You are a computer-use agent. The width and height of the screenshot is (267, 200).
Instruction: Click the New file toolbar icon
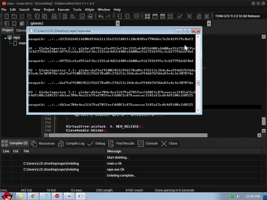coord(7,16)
